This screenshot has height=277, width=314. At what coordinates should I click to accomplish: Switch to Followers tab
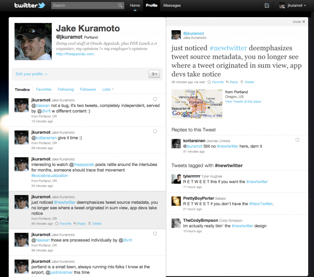88,89
